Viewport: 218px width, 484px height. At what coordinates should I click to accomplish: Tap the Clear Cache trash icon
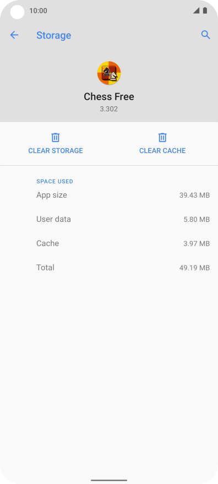pyautogui.click(x=162, y=137)
